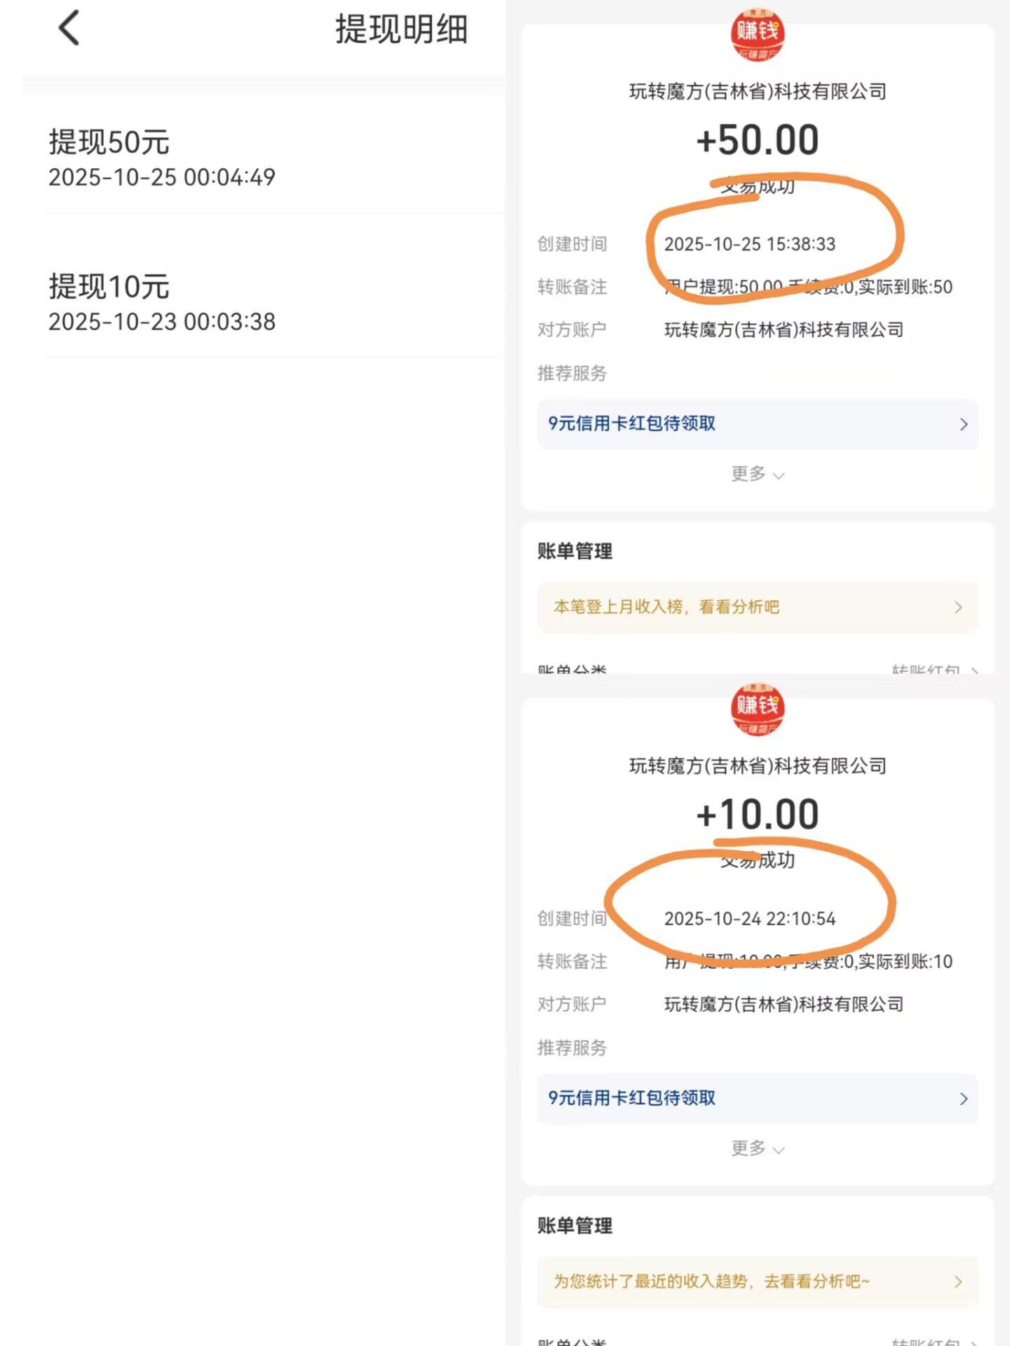Open top 9元信用卡红包待领取 banner

point(757,424)
